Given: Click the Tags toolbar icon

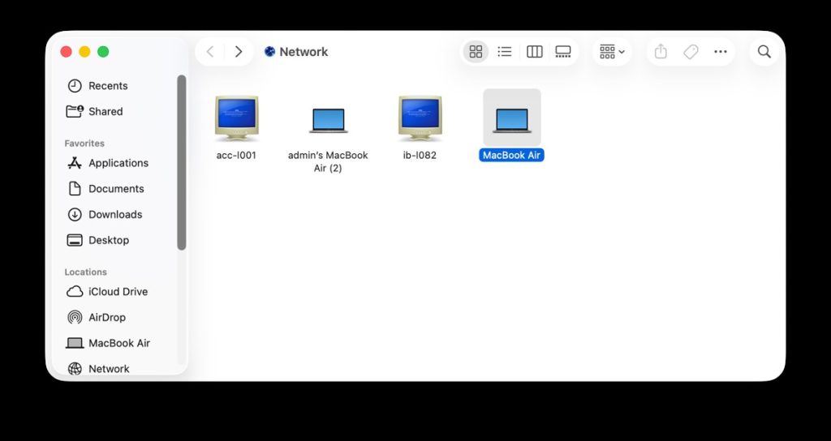Looking at the screenshot, I should pos(691,51).
